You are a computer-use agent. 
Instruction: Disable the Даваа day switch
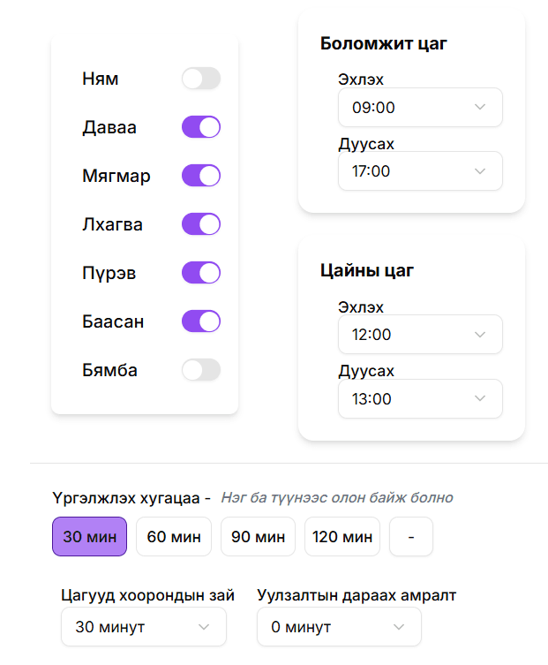tap(200, 127)
